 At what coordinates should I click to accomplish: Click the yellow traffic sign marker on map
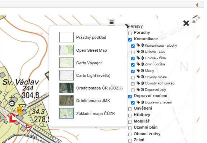click(20, 110)
